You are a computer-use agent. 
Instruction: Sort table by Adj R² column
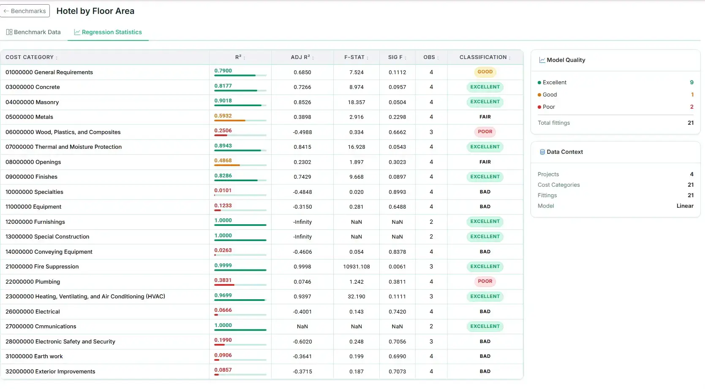(x=302, y=57)
